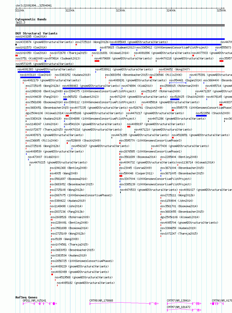The image size is (232, 313).
Task: Click nsv4085182 (gnomADStructuralVariants) label
Action: (x=86, y=283)
